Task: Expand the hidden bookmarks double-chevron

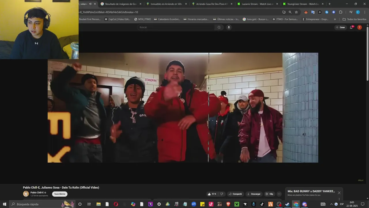Action: [x=335, y=19]
